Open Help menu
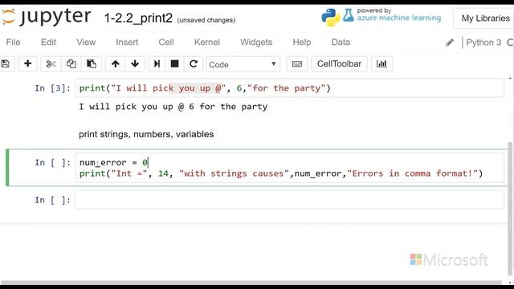Screen dimensions: 514x289 tap(302, 43)
